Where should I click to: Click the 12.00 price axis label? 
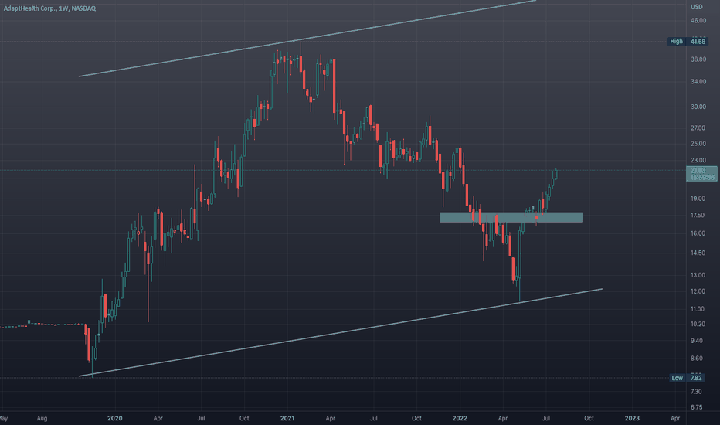point(698,291)
